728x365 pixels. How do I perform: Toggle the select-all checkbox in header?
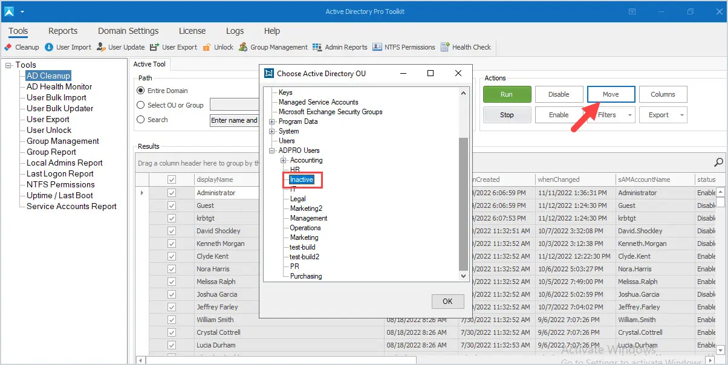[x=172, y=179]
